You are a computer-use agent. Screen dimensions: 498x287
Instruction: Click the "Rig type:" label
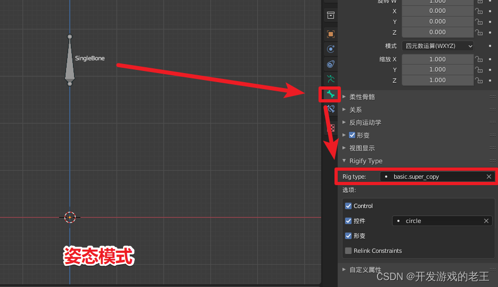coord(354,177)
